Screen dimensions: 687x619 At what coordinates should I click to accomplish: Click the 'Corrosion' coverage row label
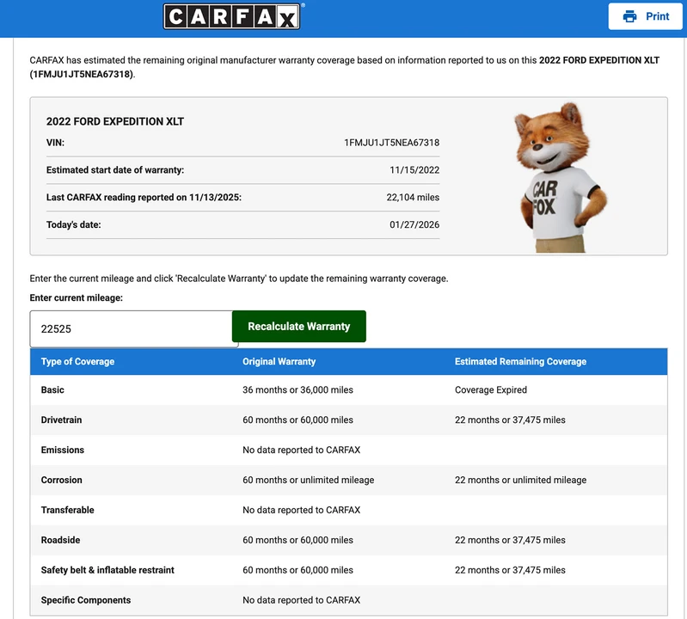61,480
